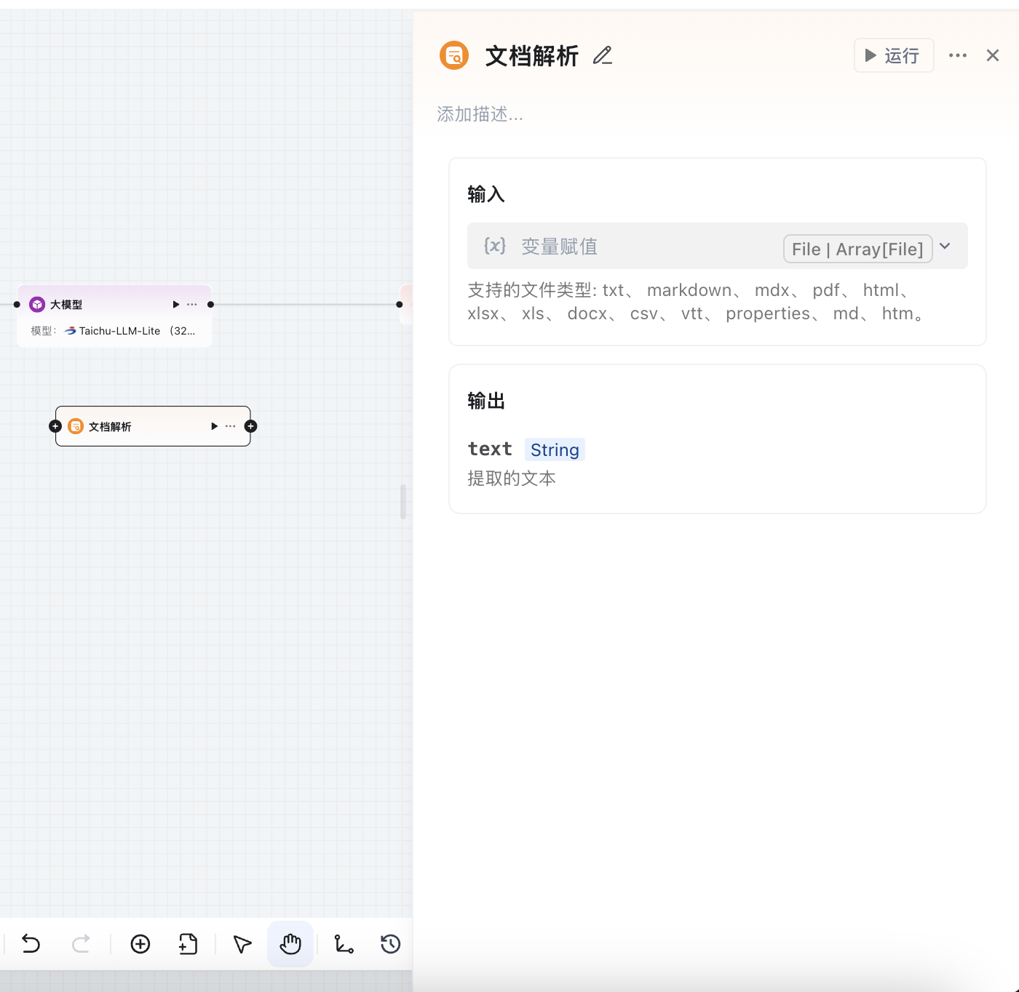Click the zoom-in plus icon
The image size is (1019, 992).
140,943
